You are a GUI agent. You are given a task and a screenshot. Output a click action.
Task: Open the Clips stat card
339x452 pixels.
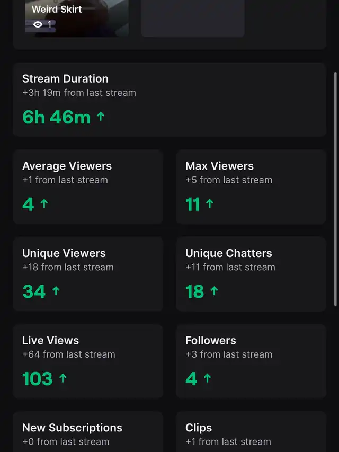tap(251, 432)
